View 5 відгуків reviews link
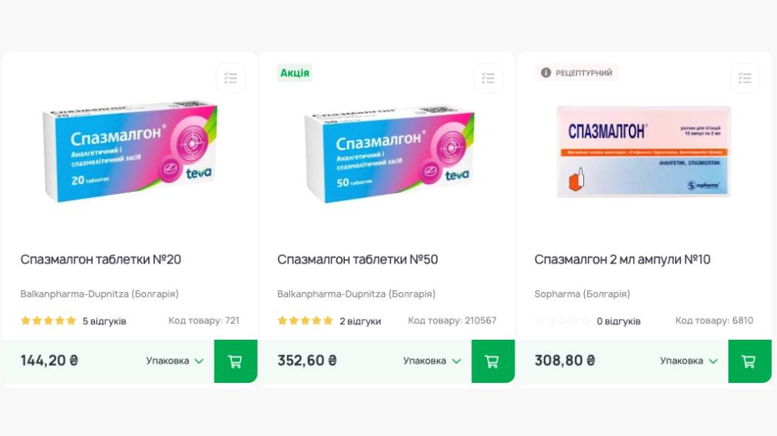 [x=104, y=321]
